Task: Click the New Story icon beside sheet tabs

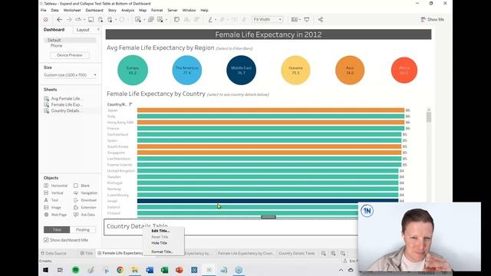Action: (x=343, y=253)
